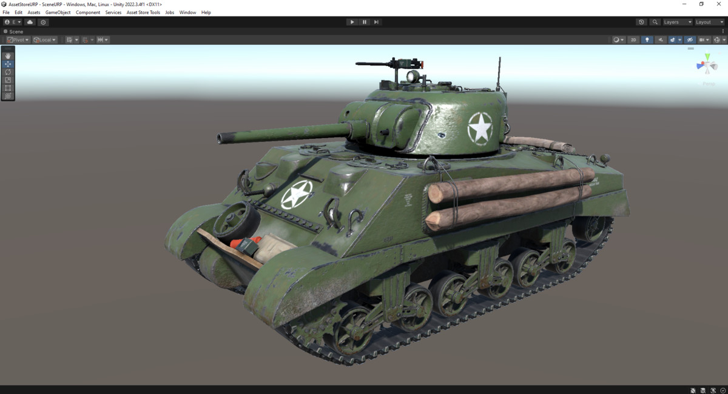Expand the effects options arrow
This screenshot has height=394, width=728.
[679, 40]
